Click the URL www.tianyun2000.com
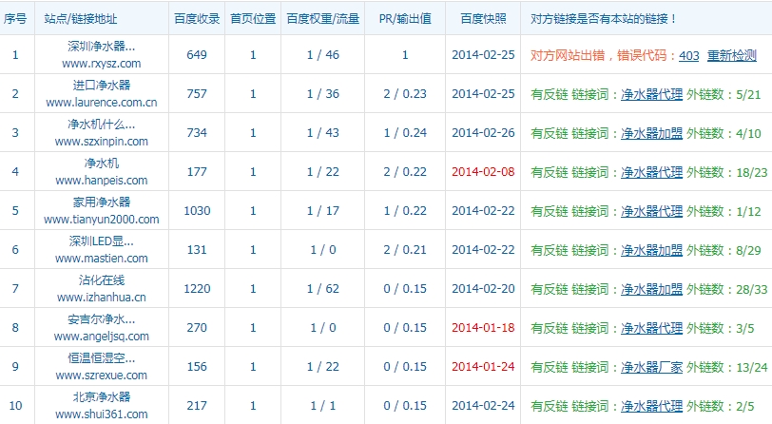The image size is (772, 424). tap(102, 220)
